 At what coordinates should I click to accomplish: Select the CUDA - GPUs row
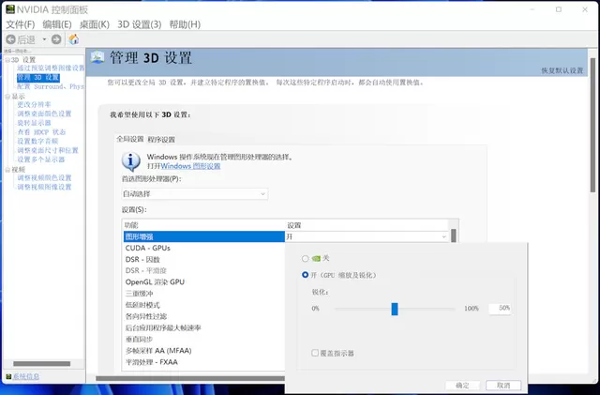click(x=204, y=248)
